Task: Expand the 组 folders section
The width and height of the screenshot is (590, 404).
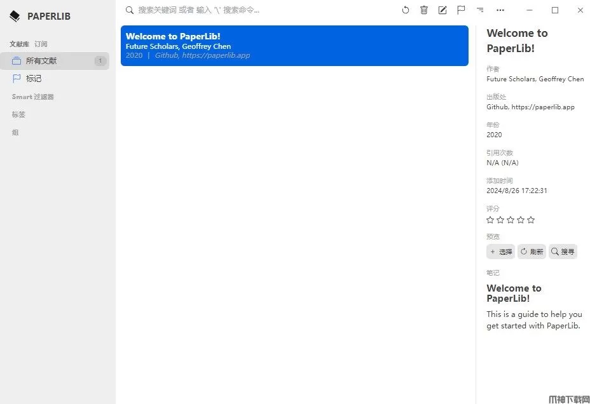Action: 15,132
